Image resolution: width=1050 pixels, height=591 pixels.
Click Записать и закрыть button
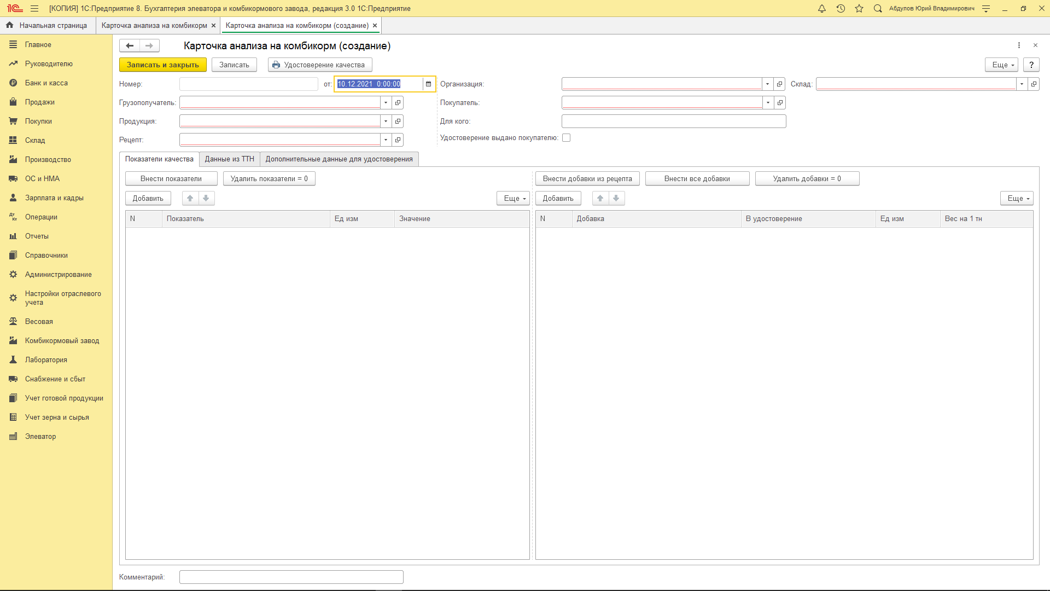[163, 65]
